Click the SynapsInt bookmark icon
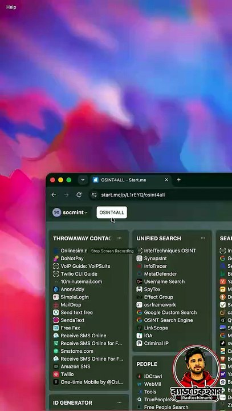The height and width of the screenshot is (411, 232). tap(139, 259)
